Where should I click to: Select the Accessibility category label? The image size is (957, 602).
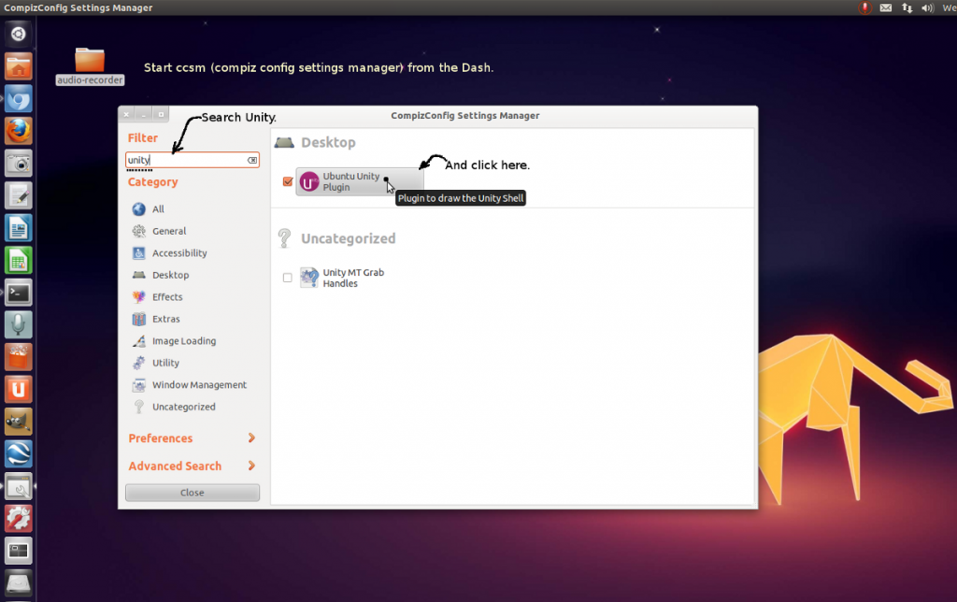[179, 252]
